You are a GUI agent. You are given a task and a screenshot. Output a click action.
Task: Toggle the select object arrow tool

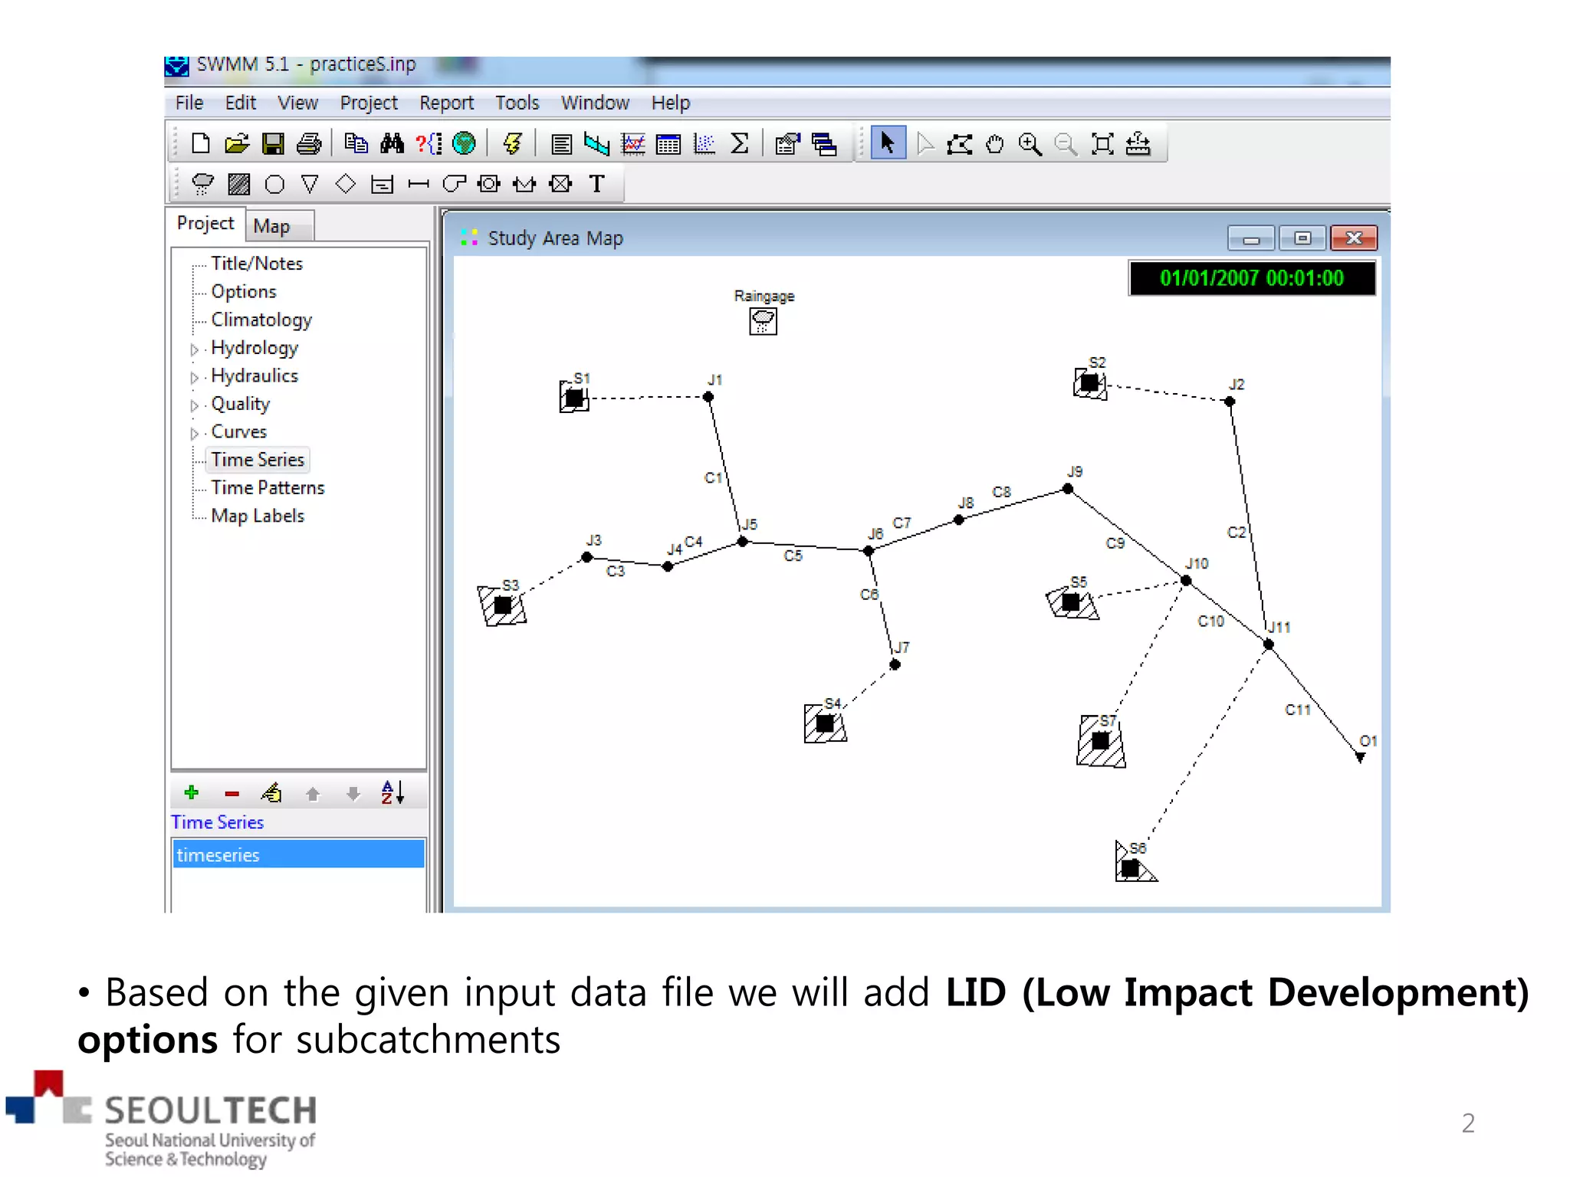pos(888,143)
